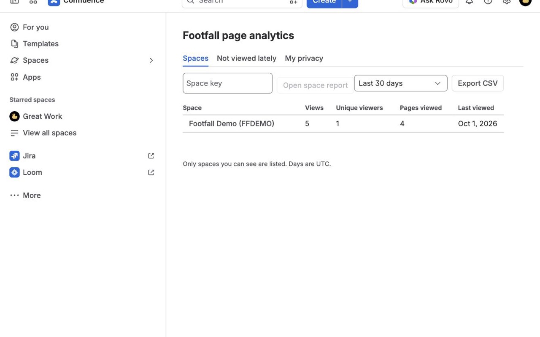540x337 pixels.
Task: Open the notifications bell
Action: 469,2
